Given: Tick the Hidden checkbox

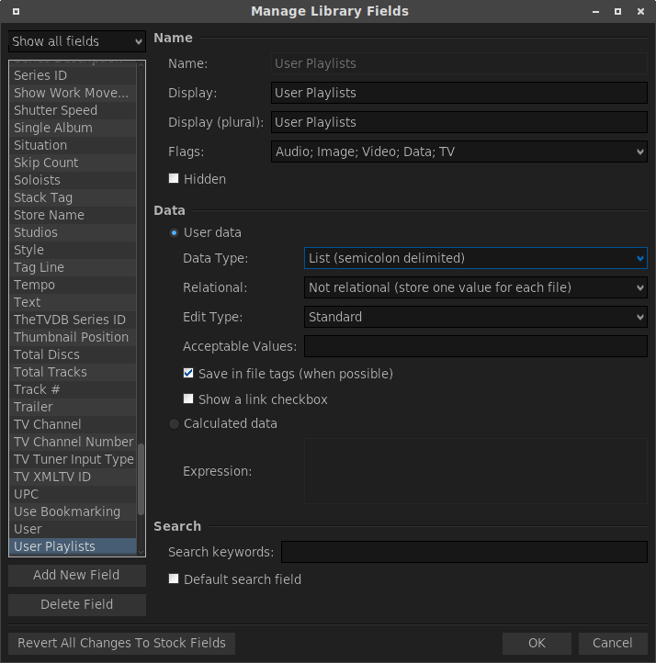Looking at the screenshot, I should coord(174,179).
